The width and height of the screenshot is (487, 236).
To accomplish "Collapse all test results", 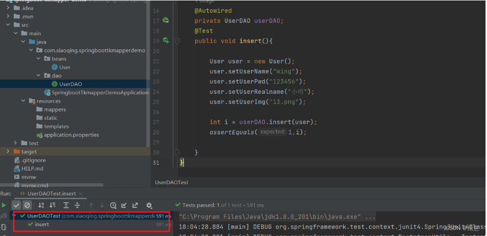I will 77,205.
